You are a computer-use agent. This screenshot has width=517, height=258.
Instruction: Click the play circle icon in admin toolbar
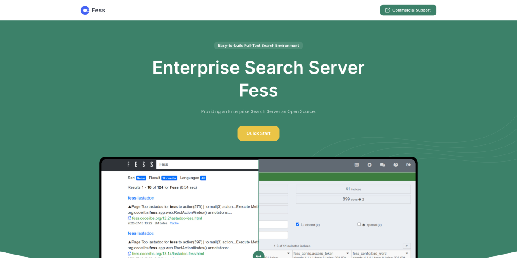click(x=369, y=165)
